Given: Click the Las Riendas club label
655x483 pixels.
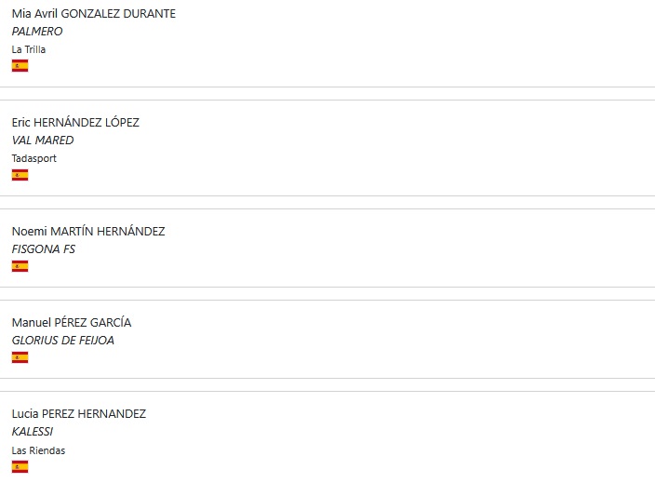Looking at the screenshot, I should click(38, 450).
